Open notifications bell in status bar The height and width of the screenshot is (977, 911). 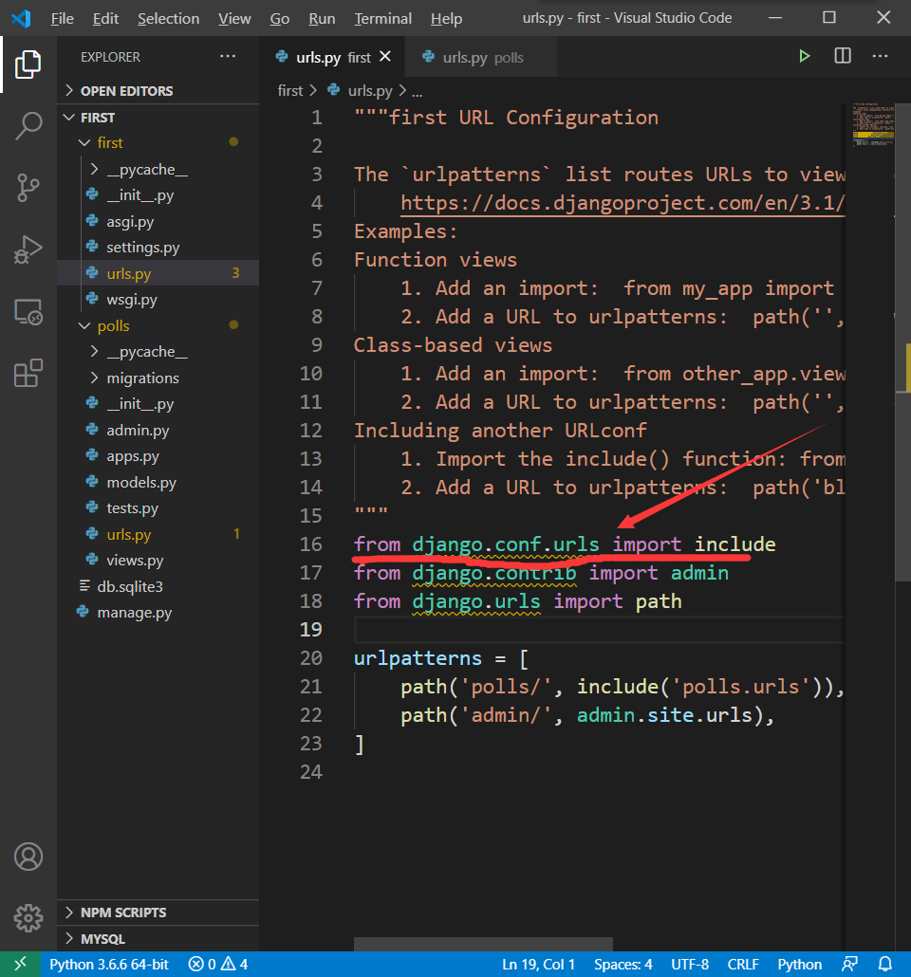click(x=884, y=964)
